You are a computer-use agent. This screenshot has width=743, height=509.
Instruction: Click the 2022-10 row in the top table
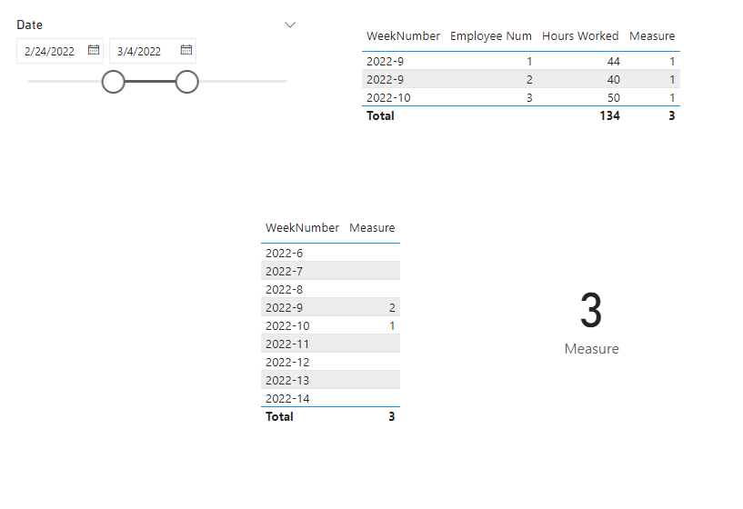click(521, 97)
